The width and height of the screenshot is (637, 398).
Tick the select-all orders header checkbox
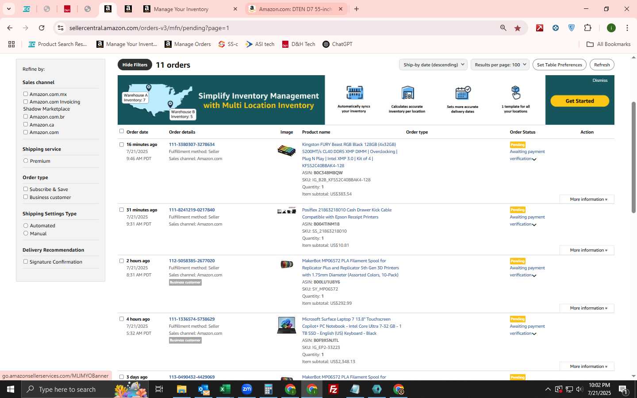coord(122,131)
